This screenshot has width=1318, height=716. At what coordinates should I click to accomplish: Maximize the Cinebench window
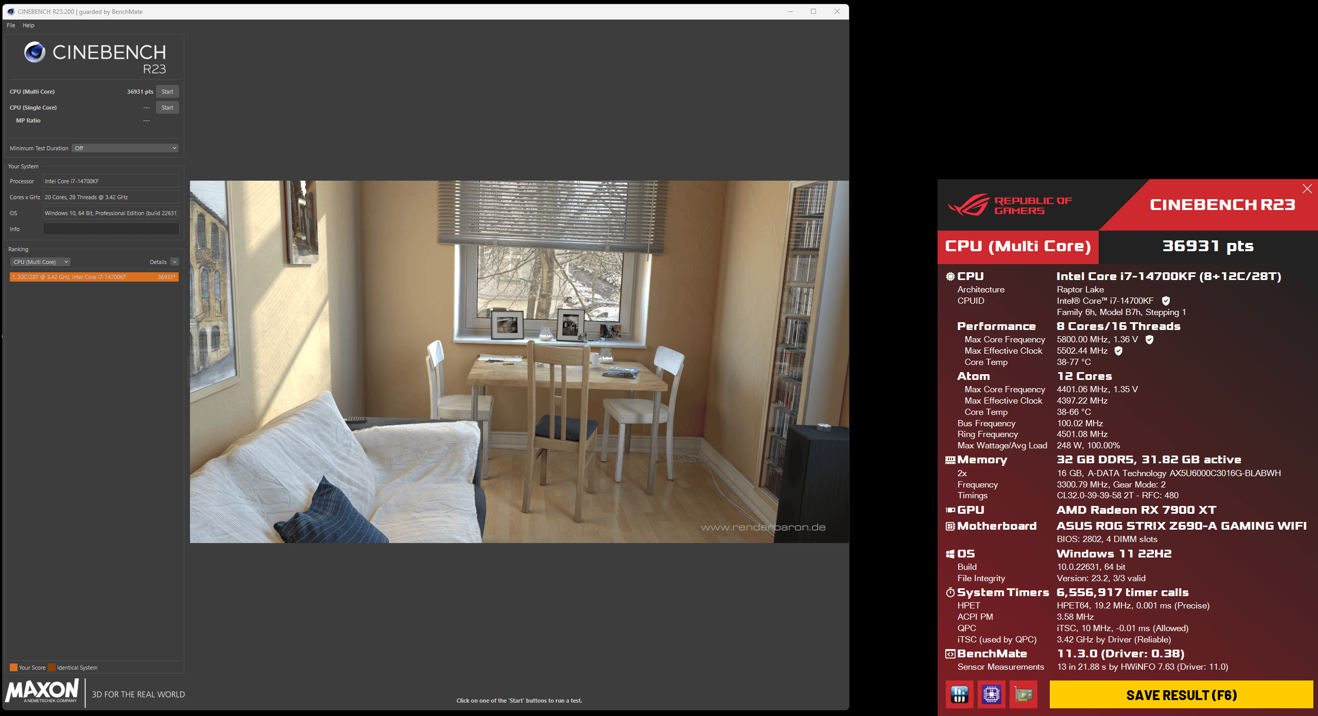[x=813, y=11]
